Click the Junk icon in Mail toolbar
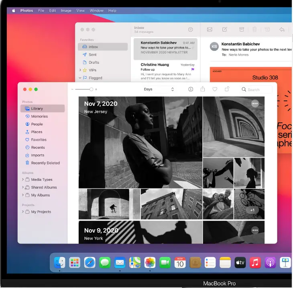Viewport: 293px width, 288px height. 267,29
